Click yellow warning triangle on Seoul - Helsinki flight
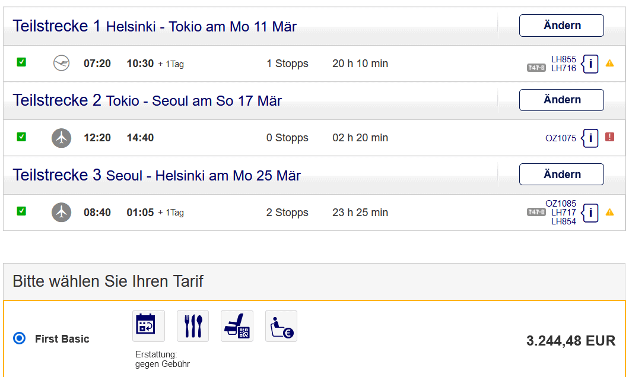Image resolution: width=629 pixels, height=377 pixels. coord(609,212)
